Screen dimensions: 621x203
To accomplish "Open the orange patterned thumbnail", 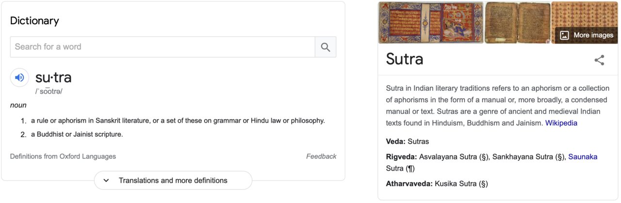I will [x=584, y=15].
